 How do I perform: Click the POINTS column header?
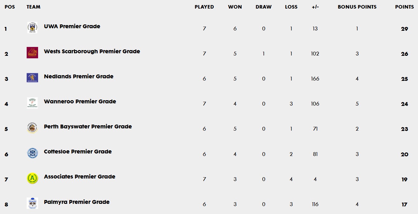[404, 7]
